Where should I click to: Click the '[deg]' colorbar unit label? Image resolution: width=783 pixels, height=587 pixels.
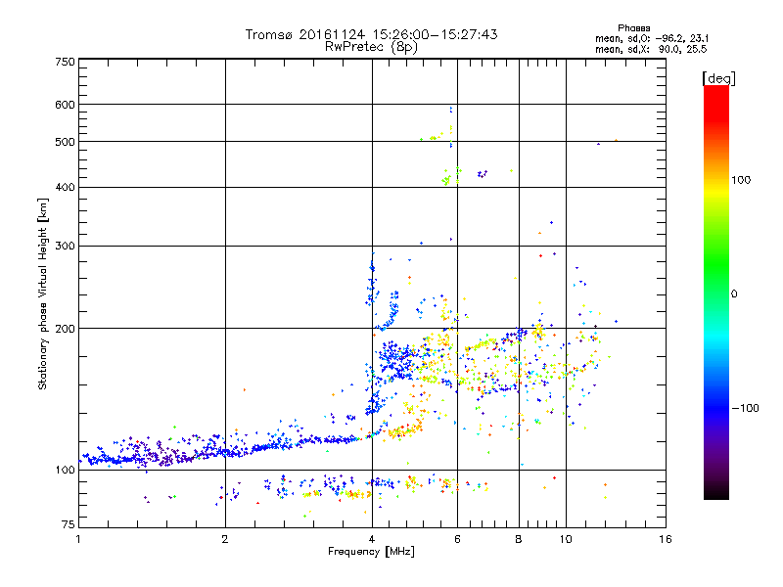point(718,78)
